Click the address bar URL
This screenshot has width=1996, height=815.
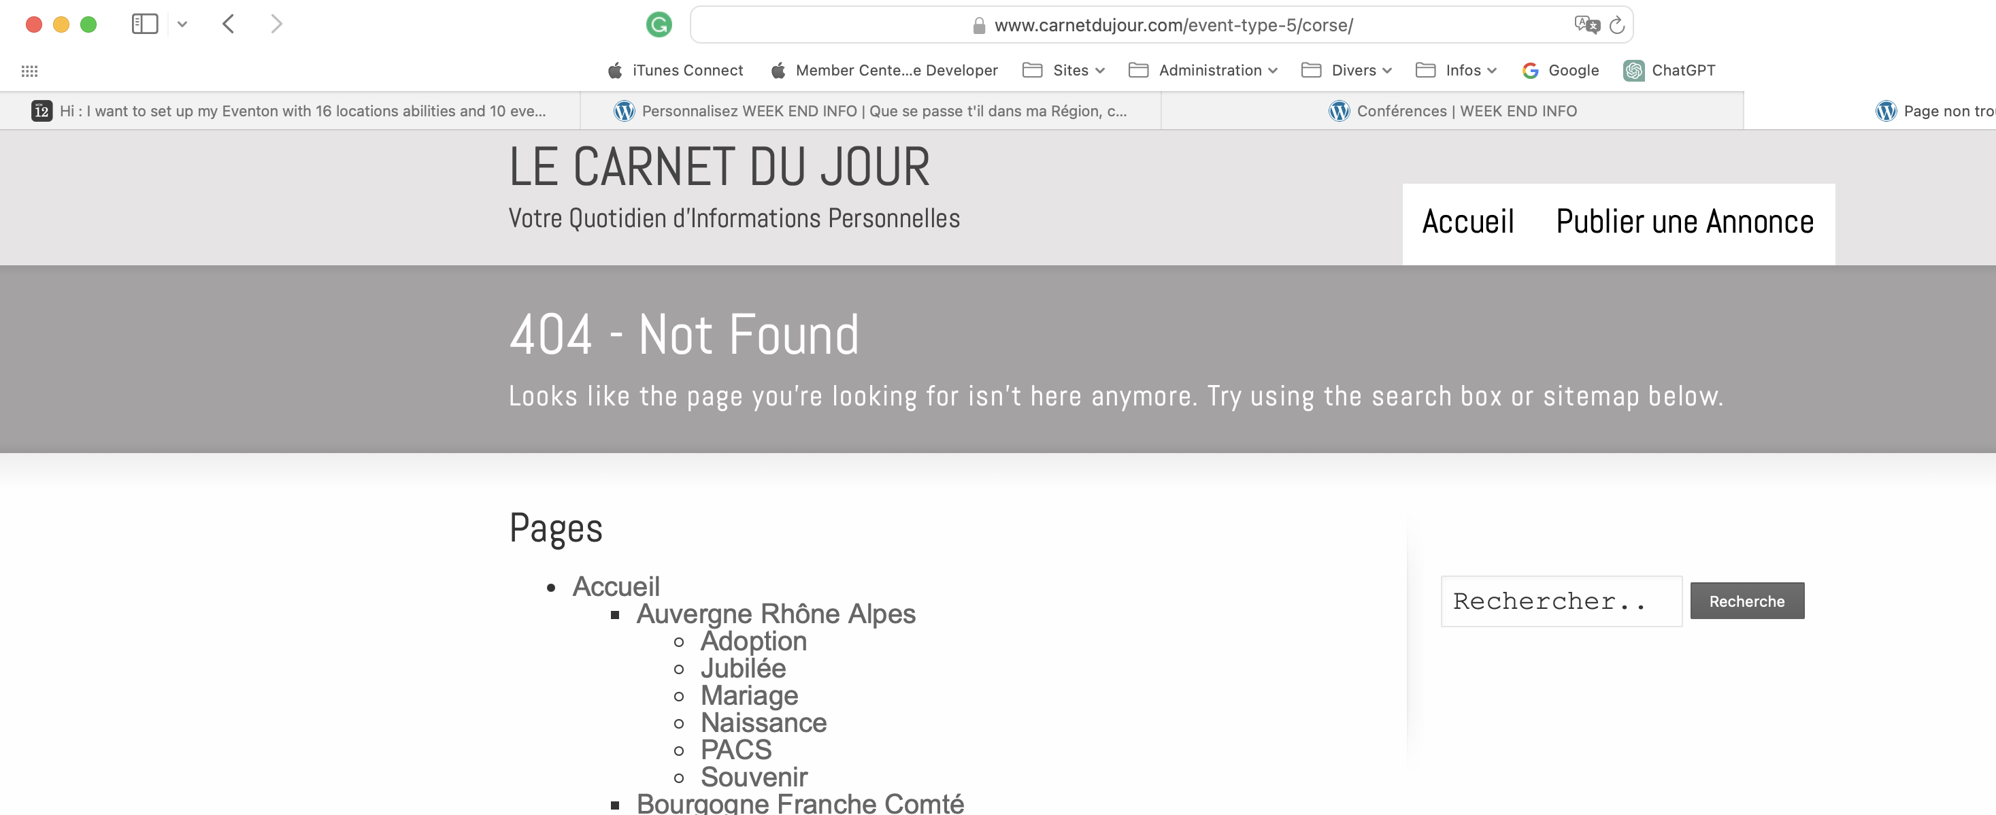click(1173, 24)
